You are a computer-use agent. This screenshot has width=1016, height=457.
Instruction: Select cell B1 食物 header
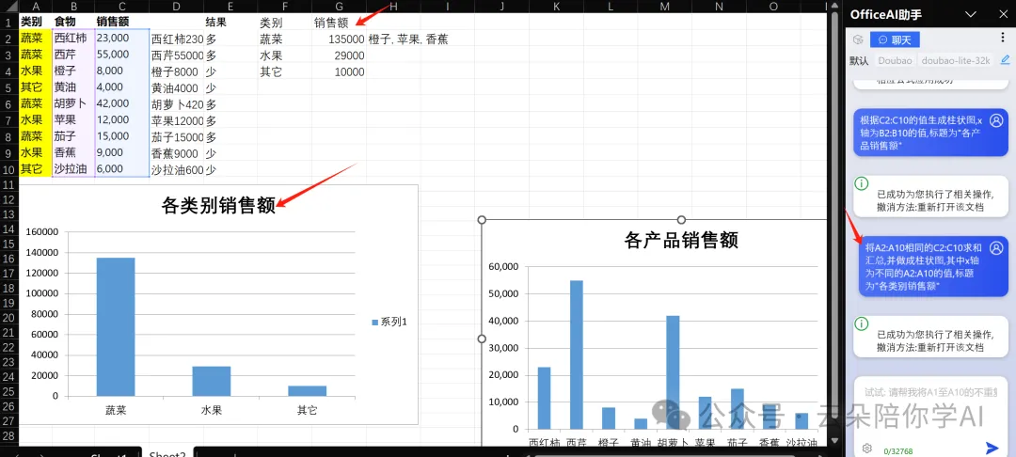pyautogui.click(x=73, y=22)
